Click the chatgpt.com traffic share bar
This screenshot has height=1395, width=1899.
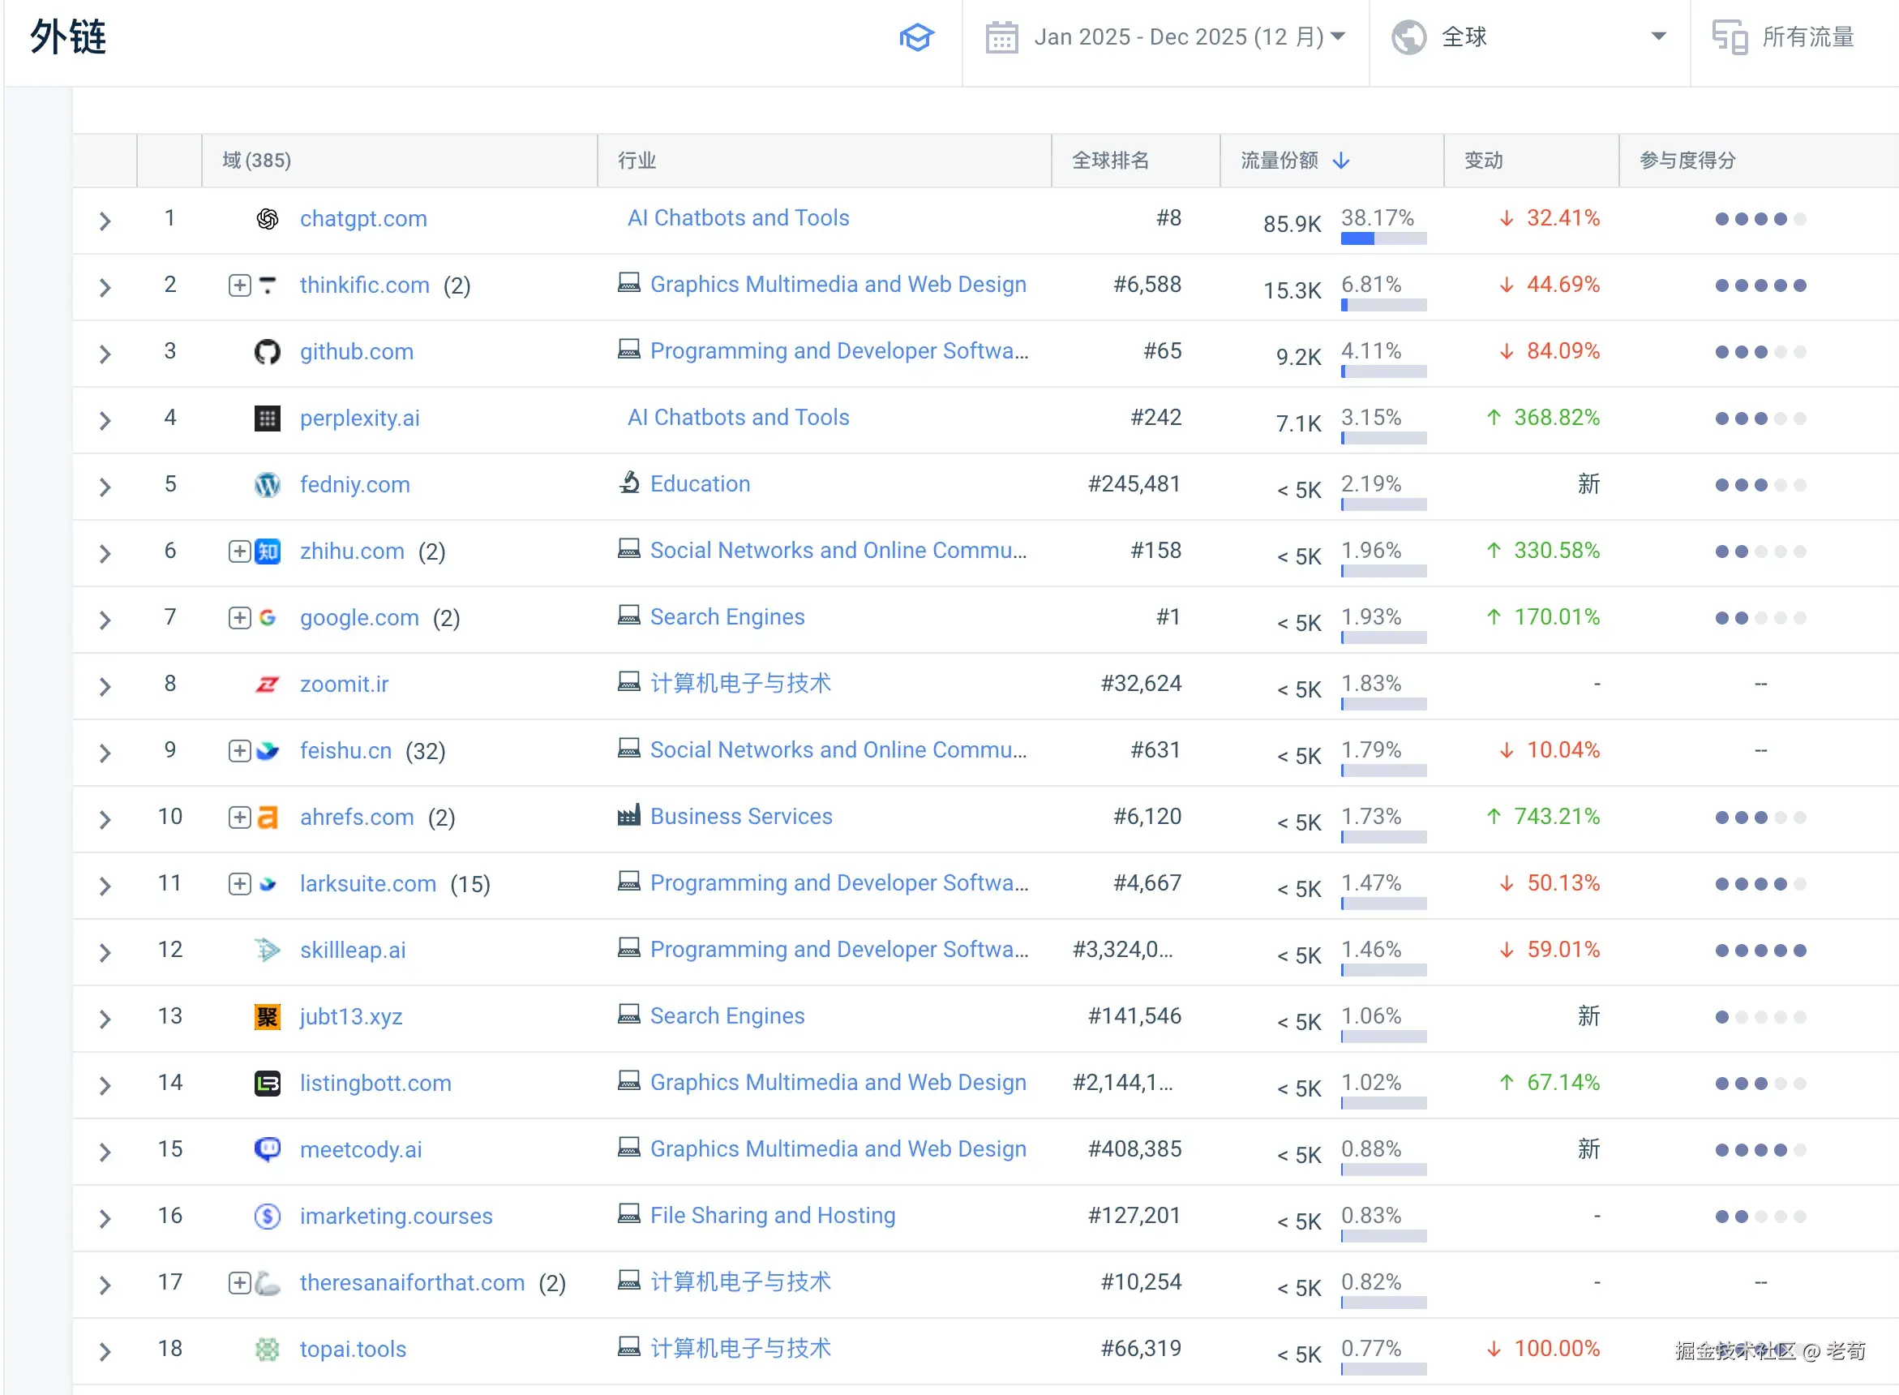(1383, 239)
